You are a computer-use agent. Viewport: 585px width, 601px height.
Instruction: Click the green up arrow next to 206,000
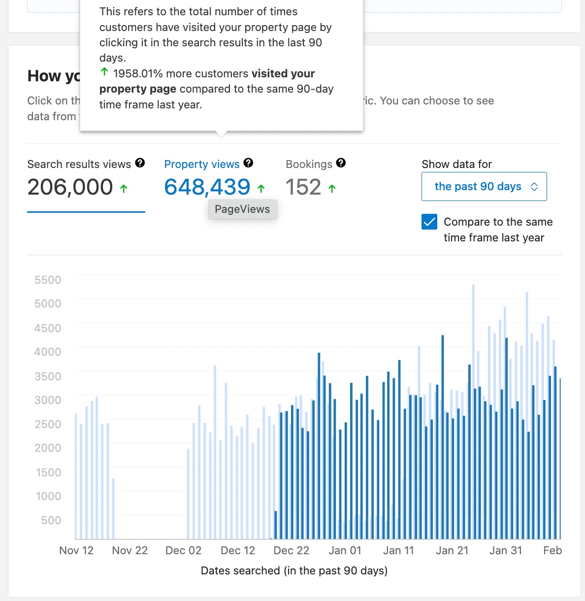tap(125, 188)
